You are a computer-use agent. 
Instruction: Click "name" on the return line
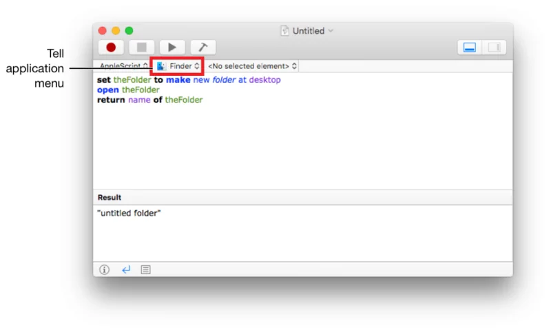[x=139, y=100]
